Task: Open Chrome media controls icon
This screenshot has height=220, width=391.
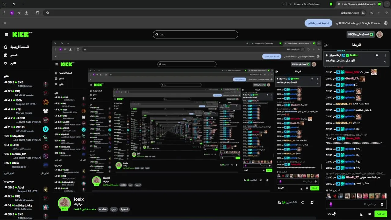Action: tap(19, 13)
